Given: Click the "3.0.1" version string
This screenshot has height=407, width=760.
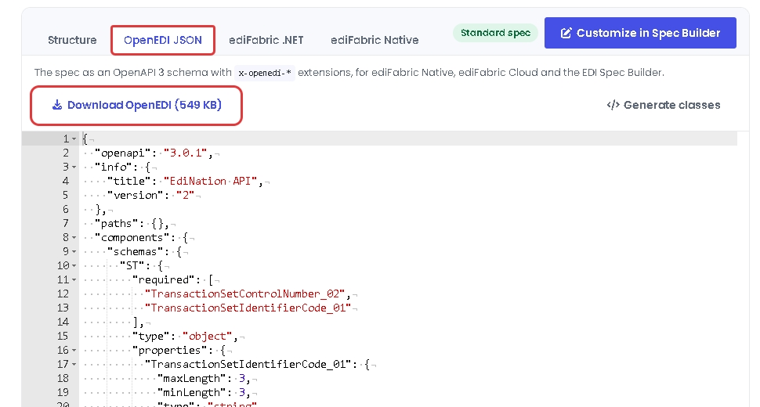Looking at the screenshot, I should click(186, 153).
